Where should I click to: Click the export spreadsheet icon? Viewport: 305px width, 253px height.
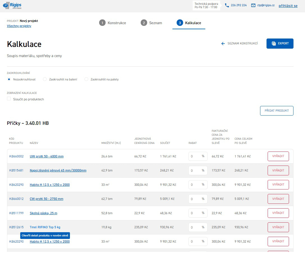coord(274,44)
